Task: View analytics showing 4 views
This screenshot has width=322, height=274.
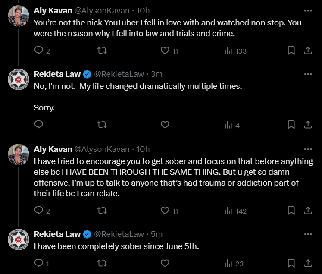Action: point(232,125)
